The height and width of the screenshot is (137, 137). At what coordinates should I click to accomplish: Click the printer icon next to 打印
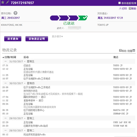point(120,8)
